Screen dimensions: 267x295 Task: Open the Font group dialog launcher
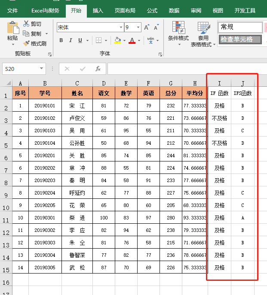coord(160,55)
